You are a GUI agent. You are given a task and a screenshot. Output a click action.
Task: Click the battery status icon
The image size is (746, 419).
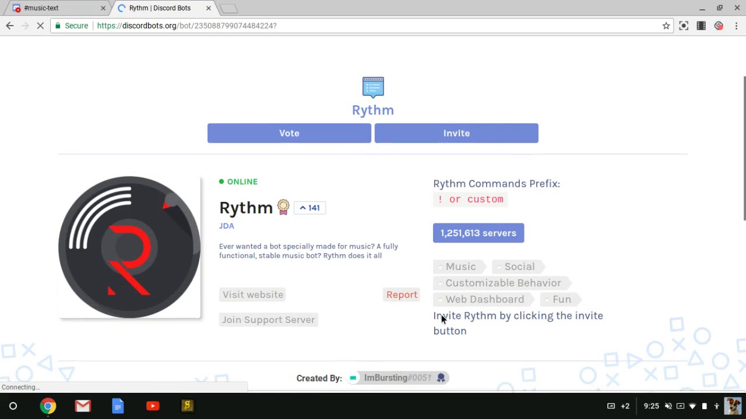(704, 406)
